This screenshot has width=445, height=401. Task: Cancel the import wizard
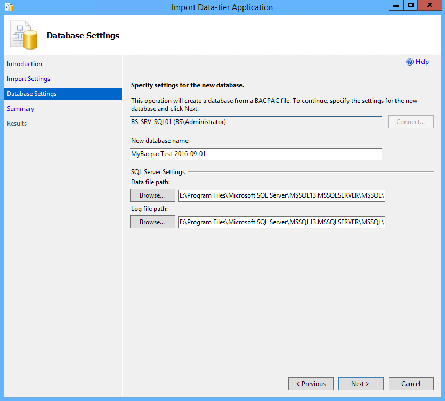pos(411,384)
